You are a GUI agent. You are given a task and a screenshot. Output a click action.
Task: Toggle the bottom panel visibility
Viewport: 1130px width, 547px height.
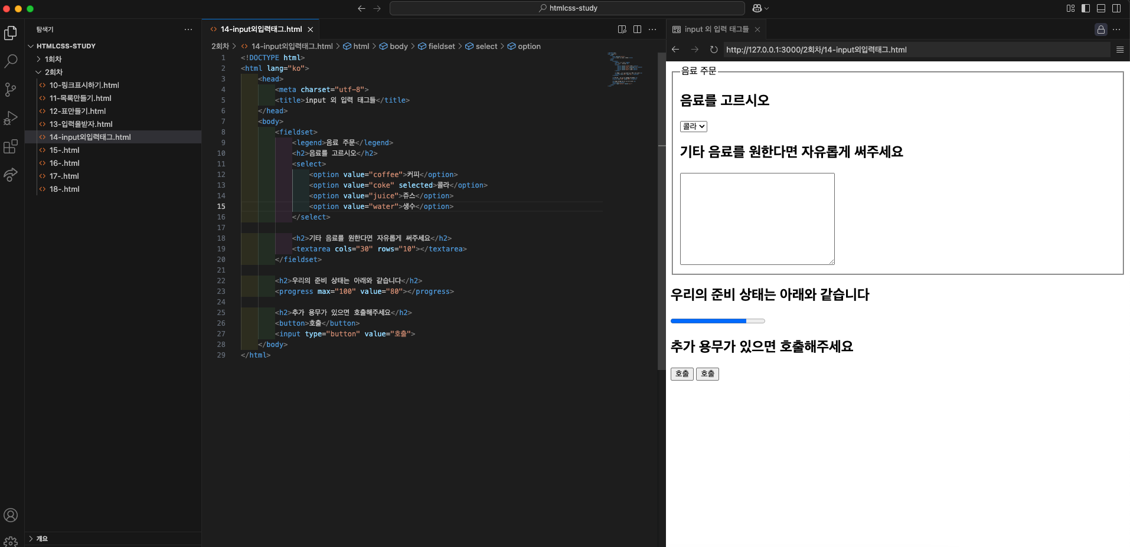(1101, 8)
